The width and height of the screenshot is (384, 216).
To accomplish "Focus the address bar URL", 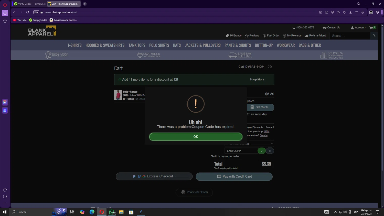I will (61, 12).
